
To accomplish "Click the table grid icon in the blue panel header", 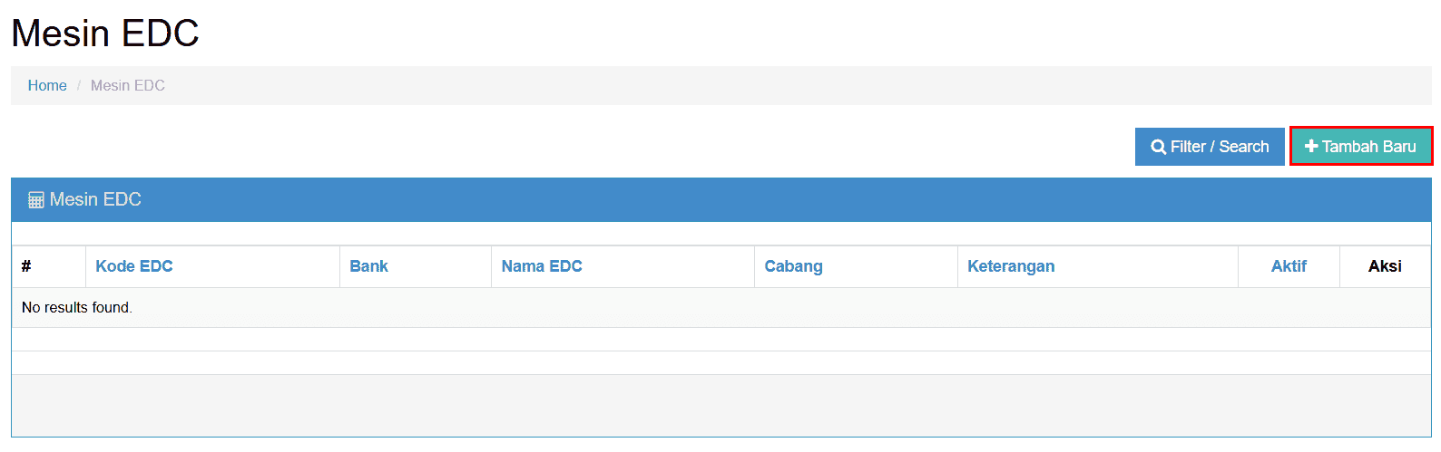I will [36, 200].
